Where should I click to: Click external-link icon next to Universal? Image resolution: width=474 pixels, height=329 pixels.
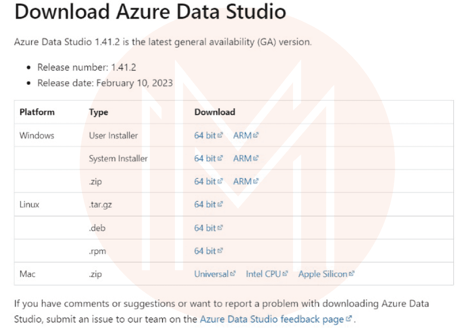232,274
